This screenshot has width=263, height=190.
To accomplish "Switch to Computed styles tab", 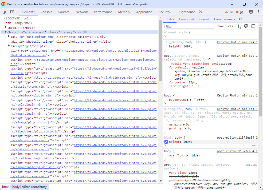I will 186,19.
